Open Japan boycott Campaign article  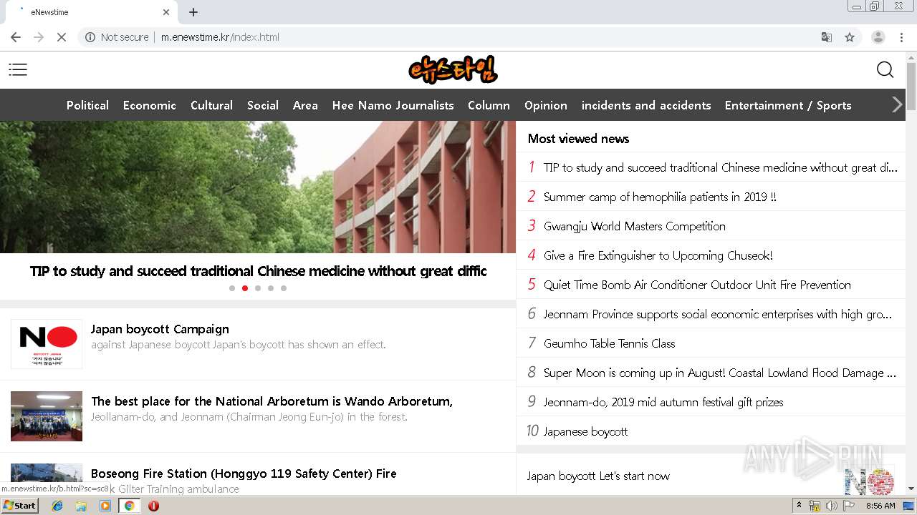160,329
